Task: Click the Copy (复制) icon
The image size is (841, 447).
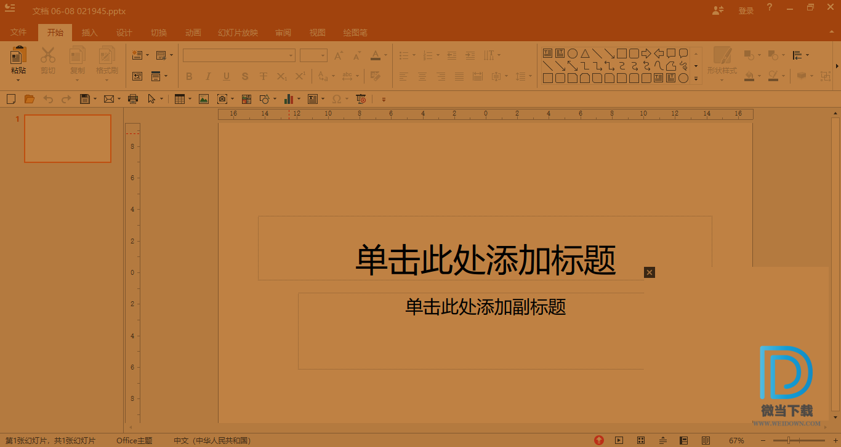Action: tap(78, 55)
